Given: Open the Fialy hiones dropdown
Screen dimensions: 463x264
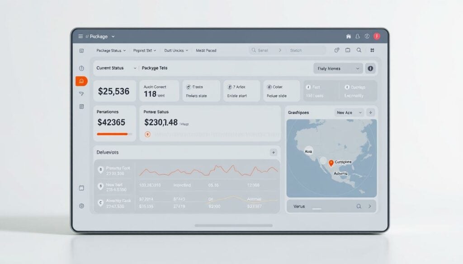Looking at the screenshot, I should pos(338,68).
